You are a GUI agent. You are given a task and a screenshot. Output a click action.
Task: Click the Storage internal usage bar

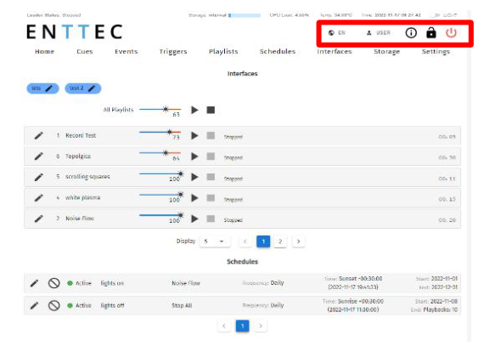coord(245,15)
